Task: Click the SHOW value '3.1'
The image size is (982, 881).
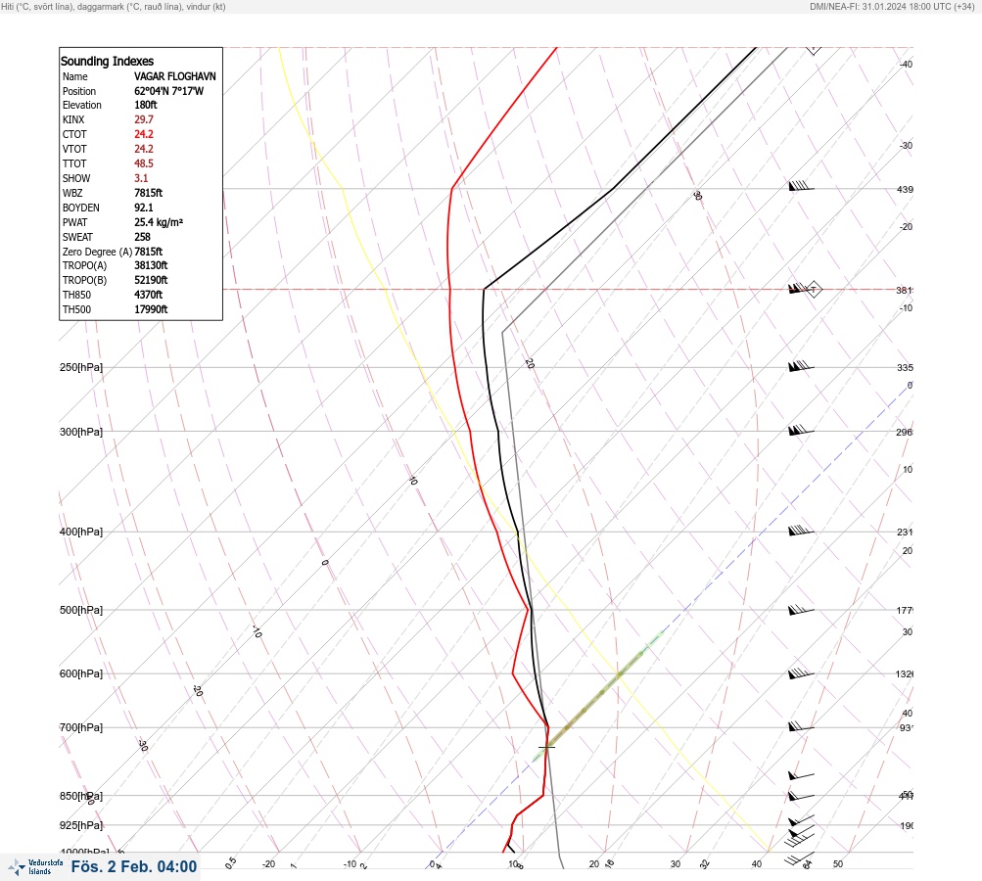Action: [141, 178]
